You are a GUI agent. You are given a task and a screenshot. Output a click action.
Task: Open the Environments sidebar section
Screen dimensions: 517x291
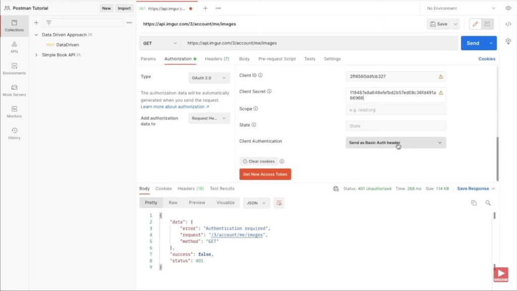click(x=14, y=69)
